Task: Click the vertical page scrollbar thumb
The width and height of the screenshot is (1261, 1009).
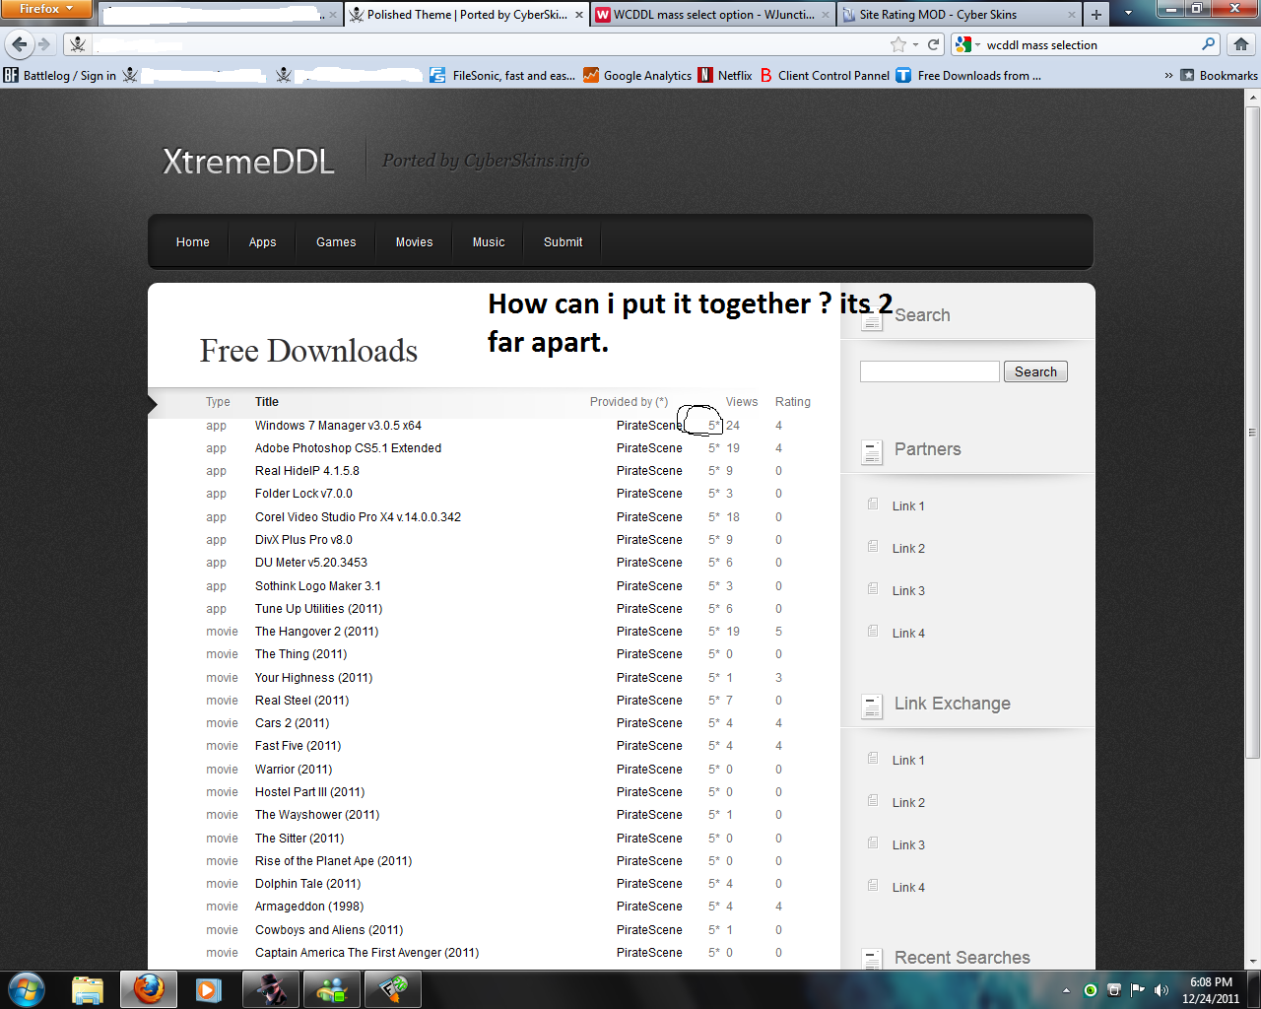Action: pyautogui.click(x=1252, y=424)
